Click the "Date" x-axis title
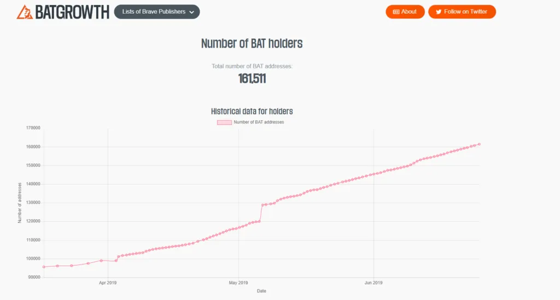The height and width of the screenshot is (300, 560). coord(261,291)
